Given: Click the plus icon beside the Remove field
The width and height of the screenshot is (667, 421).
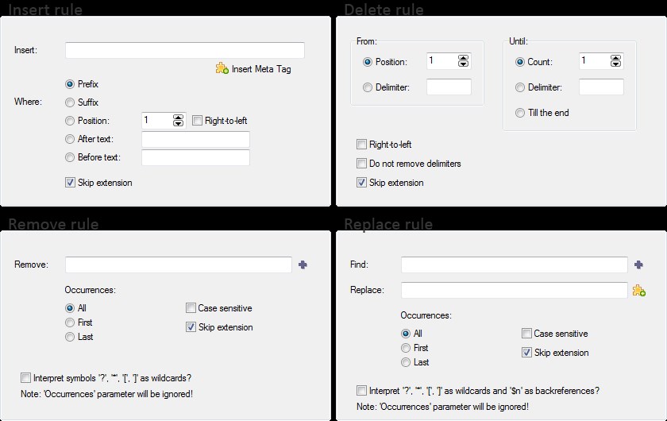Looking at the screenshot, I should (303, 265).
